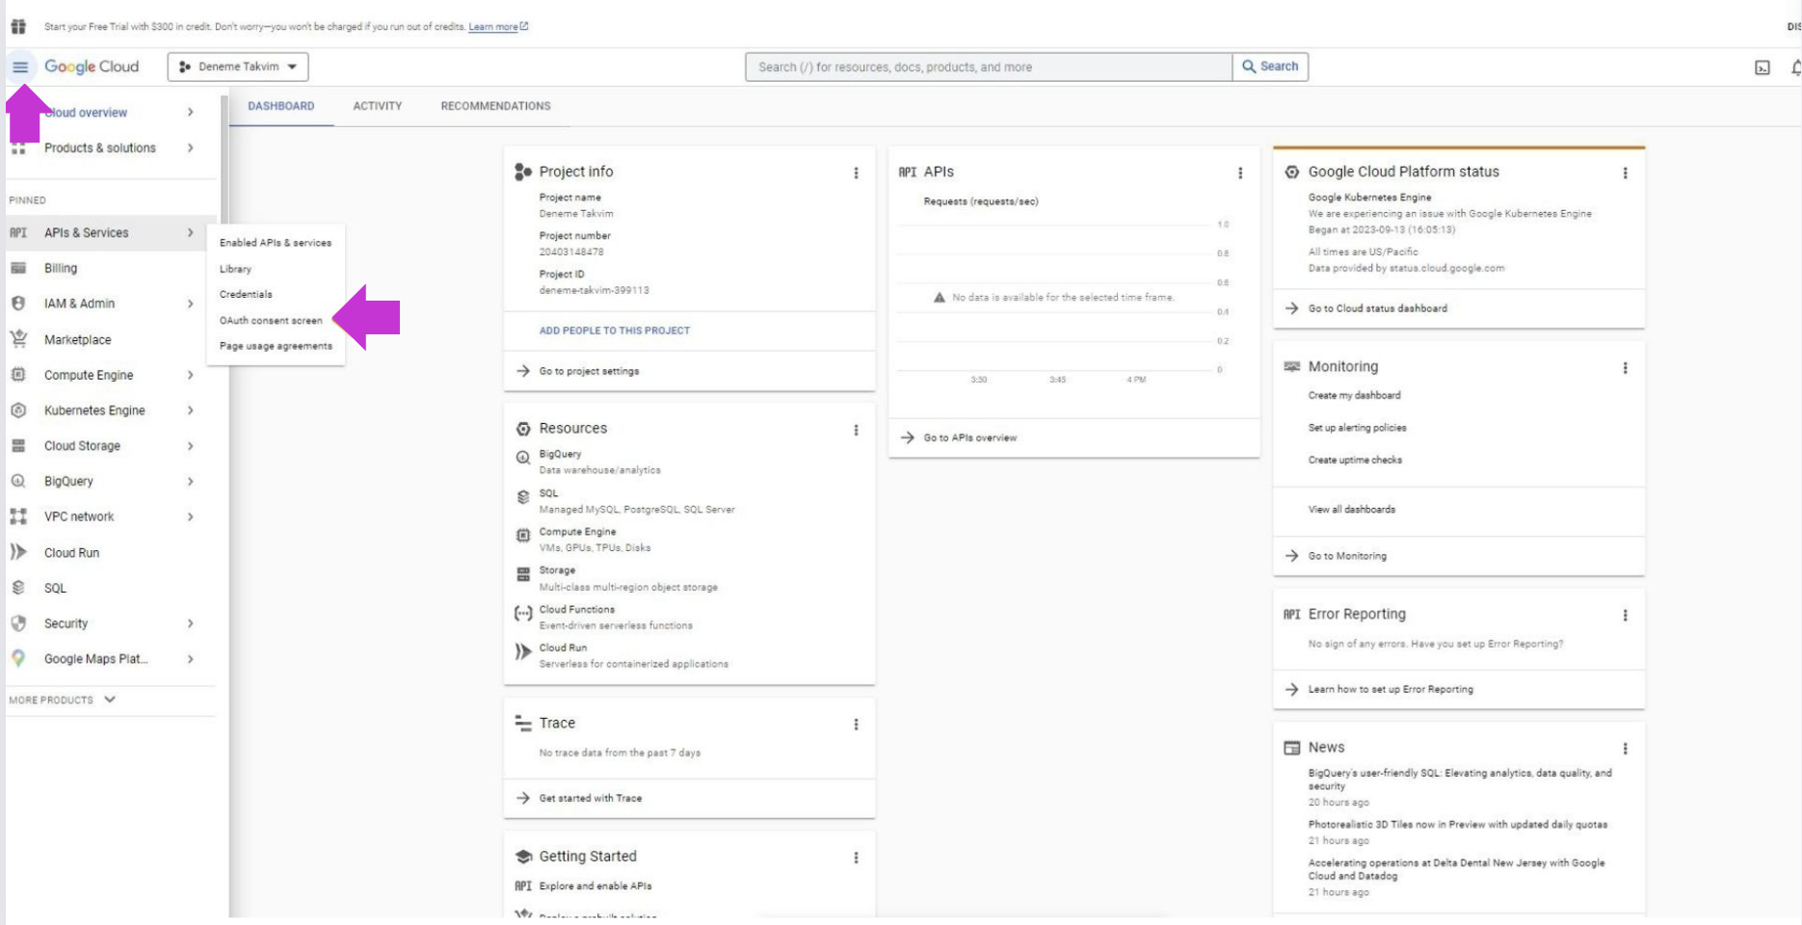Open Resources card three-dot menu
Screen dimensions: 1802x925
click(856, 431)
